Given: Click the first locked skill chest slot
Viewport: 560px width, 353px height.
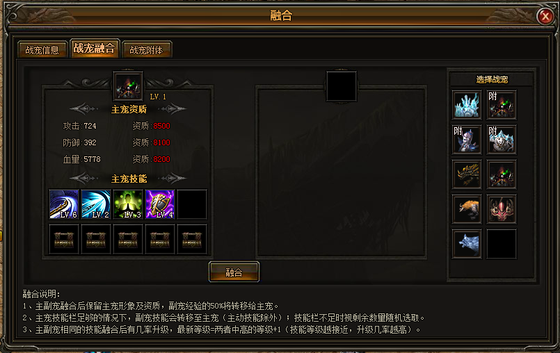Looking at the screenshot, I should (x=63, y=239).
